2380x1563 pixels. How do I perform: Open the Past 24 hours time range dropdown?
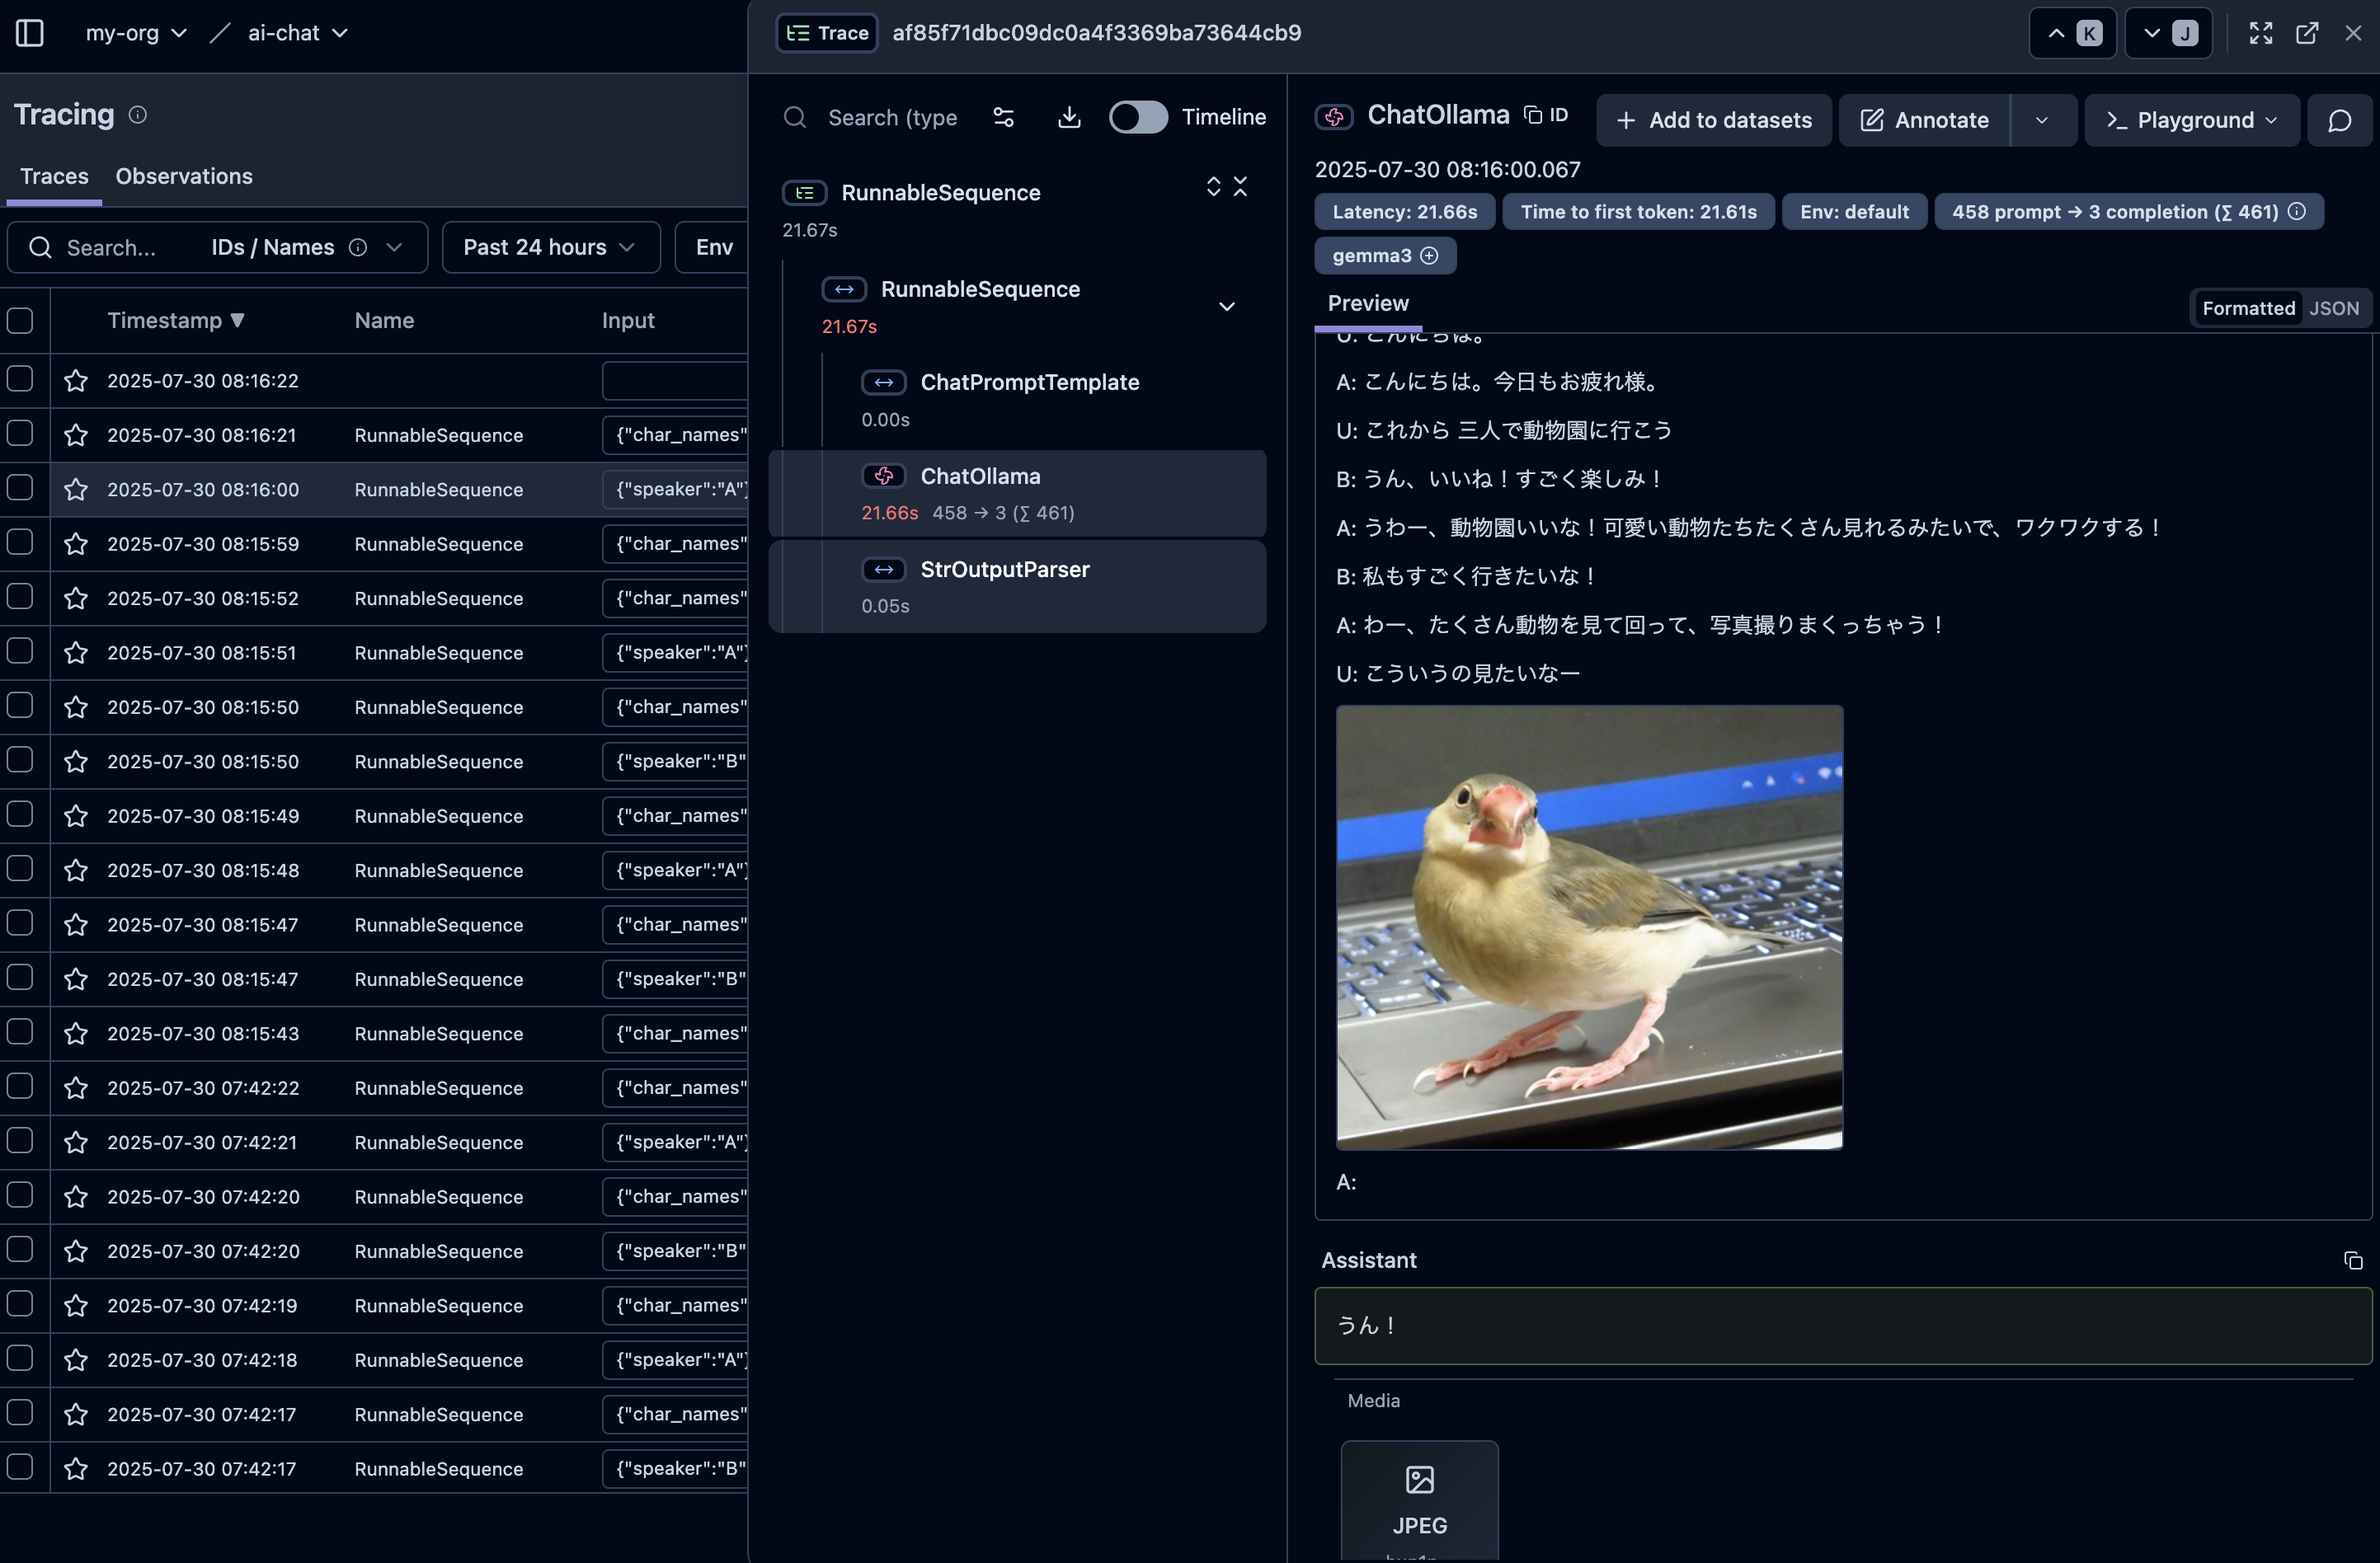[x=550, y=246]
